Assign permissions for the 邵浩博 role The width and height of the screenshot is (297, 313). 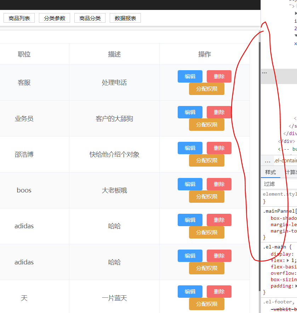pos(206,160)
